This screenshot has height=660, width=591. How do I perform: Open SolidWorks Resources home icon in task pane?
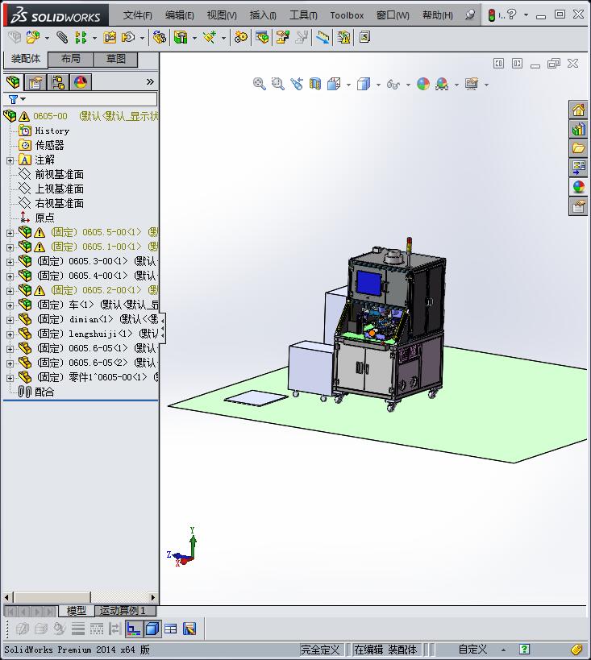pyautogui.click(x=578, y=110)
